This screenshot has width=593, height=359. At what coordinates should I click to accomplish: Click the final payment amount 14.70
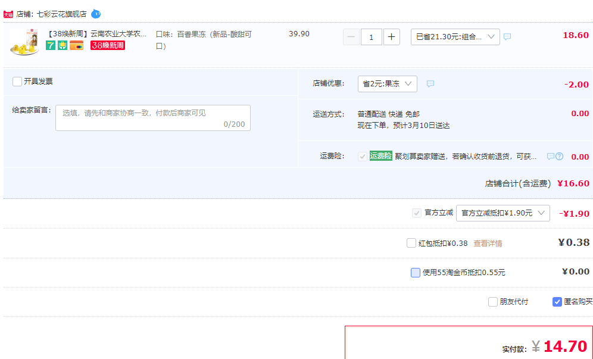coord(565,346)
